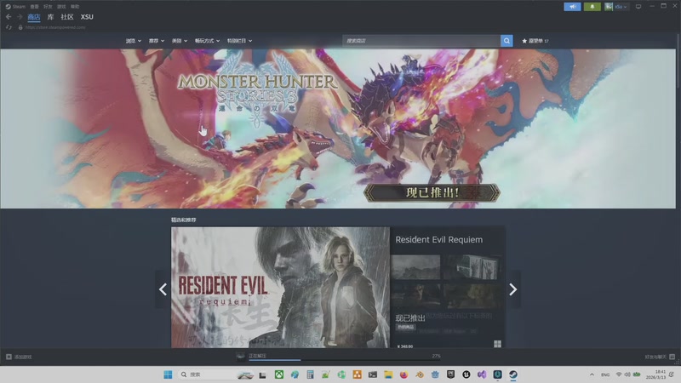681x383 pixels.
Task: View the bottom-right Requiem screenshot thumbnail
Action: coord(472,295)
